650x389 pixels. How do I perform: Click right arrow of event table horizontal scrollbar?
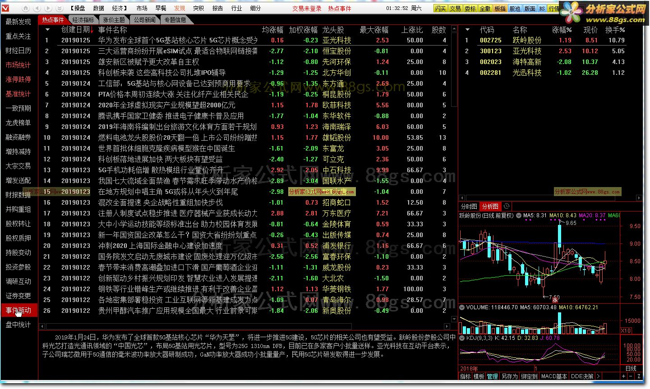tap(447, 326)
